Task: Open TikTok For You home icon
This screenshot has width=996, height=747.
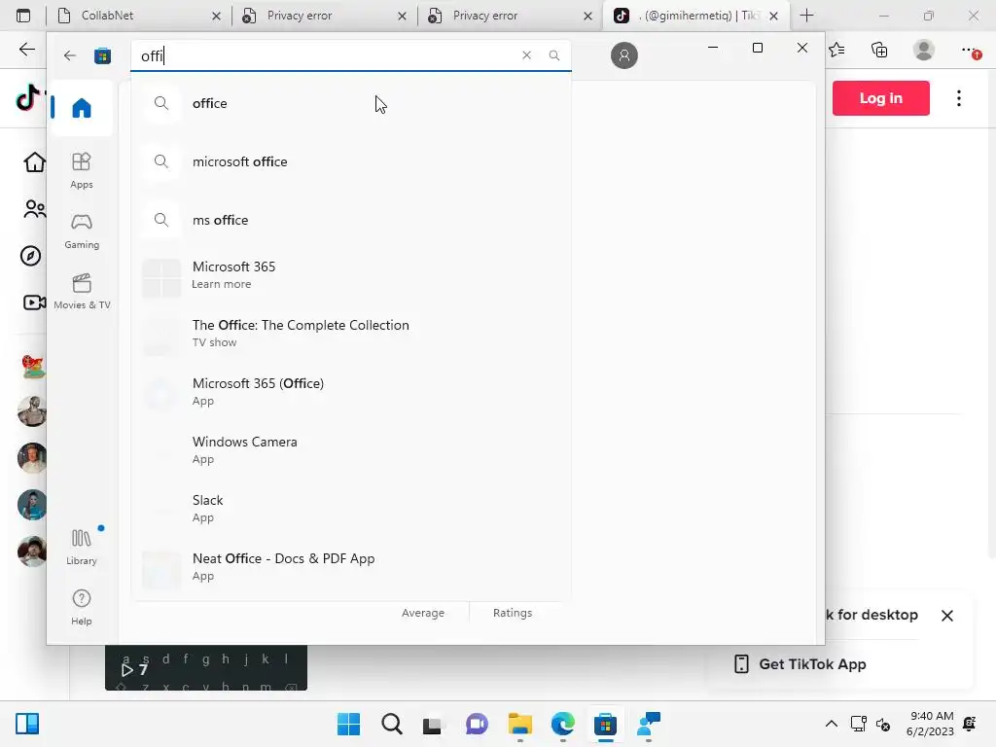Action: pyautogui.click(x=34, y=162)
